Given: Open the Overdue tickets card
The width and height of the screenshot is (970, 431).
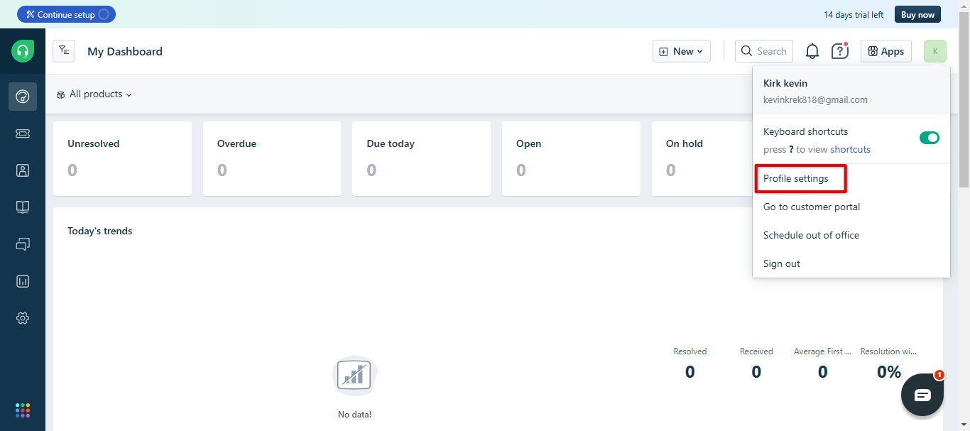Looking at the screenshot, I should click(x=272, y=158).
